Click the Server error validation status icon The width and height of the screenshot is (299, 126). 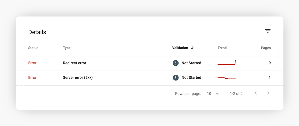pyautogui.click(x=176, y=77)
